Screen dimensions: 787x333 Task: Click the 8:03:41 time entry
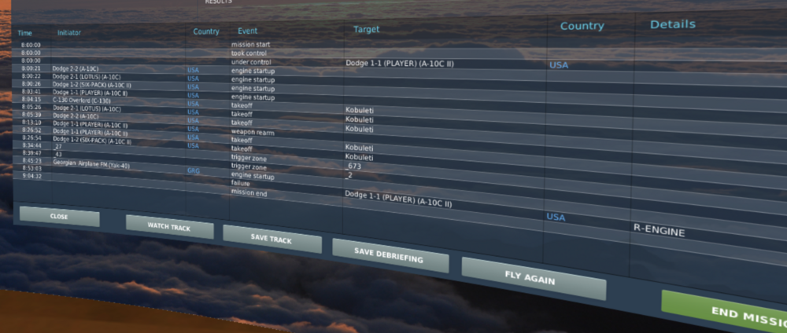pyautogui.click(x=31, y=92)
